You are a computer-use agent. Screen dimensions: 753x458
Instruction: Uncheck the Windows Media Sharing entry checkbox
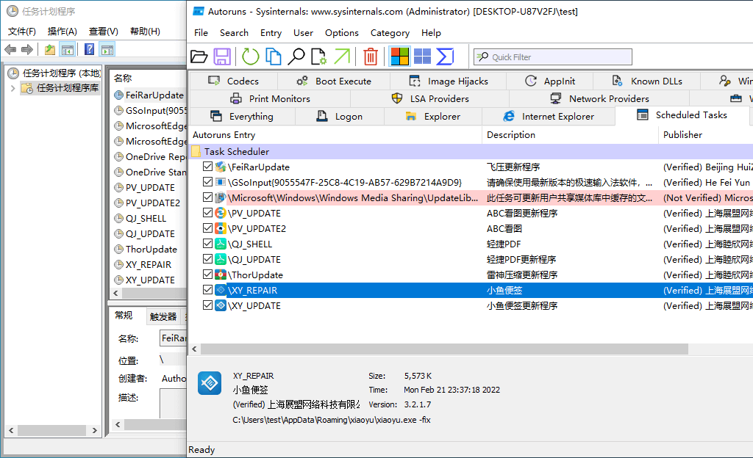[x=207, y=197]
